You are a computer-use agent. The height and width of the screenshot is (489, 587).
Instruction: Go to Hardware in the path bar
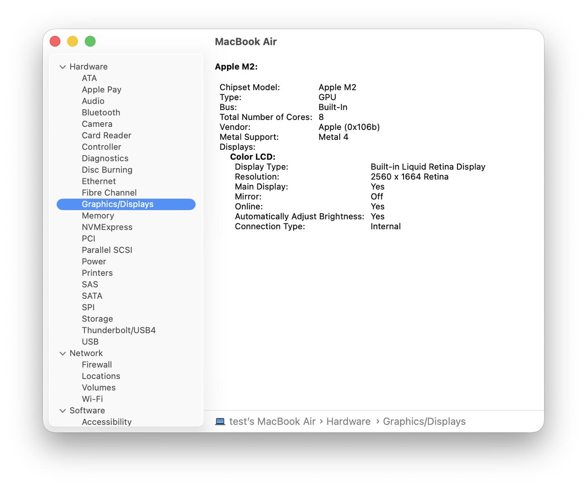[x=348, y=422]
